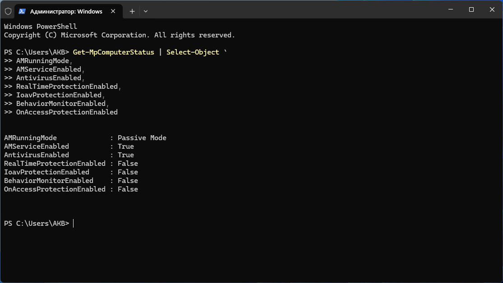
Task: Maximize the terminal window
Action: tap(471, 9)
